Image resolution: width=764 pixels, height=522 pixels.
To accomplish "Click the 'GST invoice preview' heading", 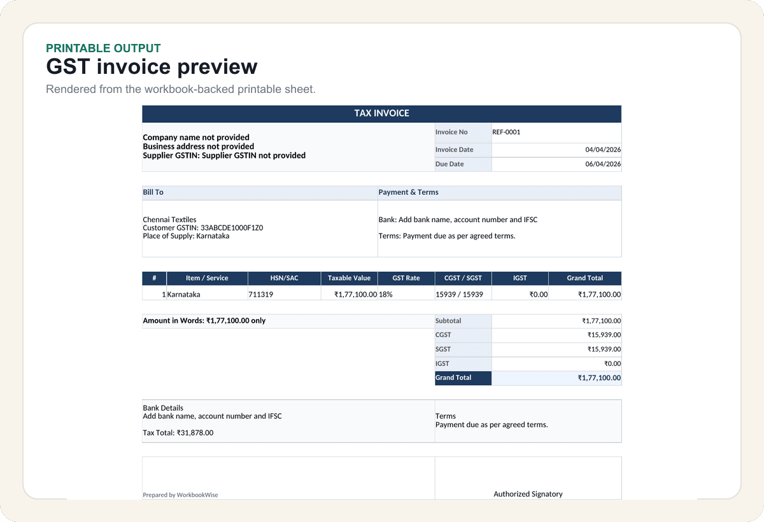I will pyautogui.click(x=152, y=67).
